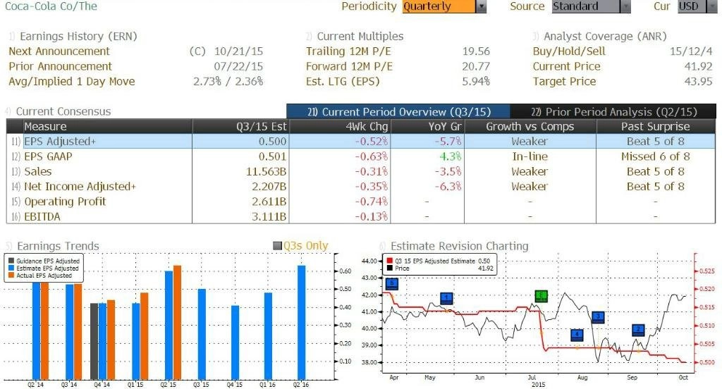
Task: Open the Source Standard dropdown arrow
Action: point(625,6)
